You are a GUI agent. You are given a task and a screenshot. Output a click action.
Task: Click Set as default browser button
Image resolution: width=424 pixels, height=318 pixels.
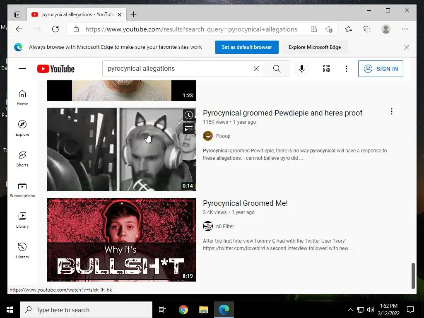pyautogui.click(x=247, y=47)
